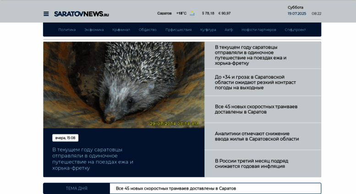This screenshot has height=194, width=356.
Task: Go to the Авто section
Action: pos(229,30)
